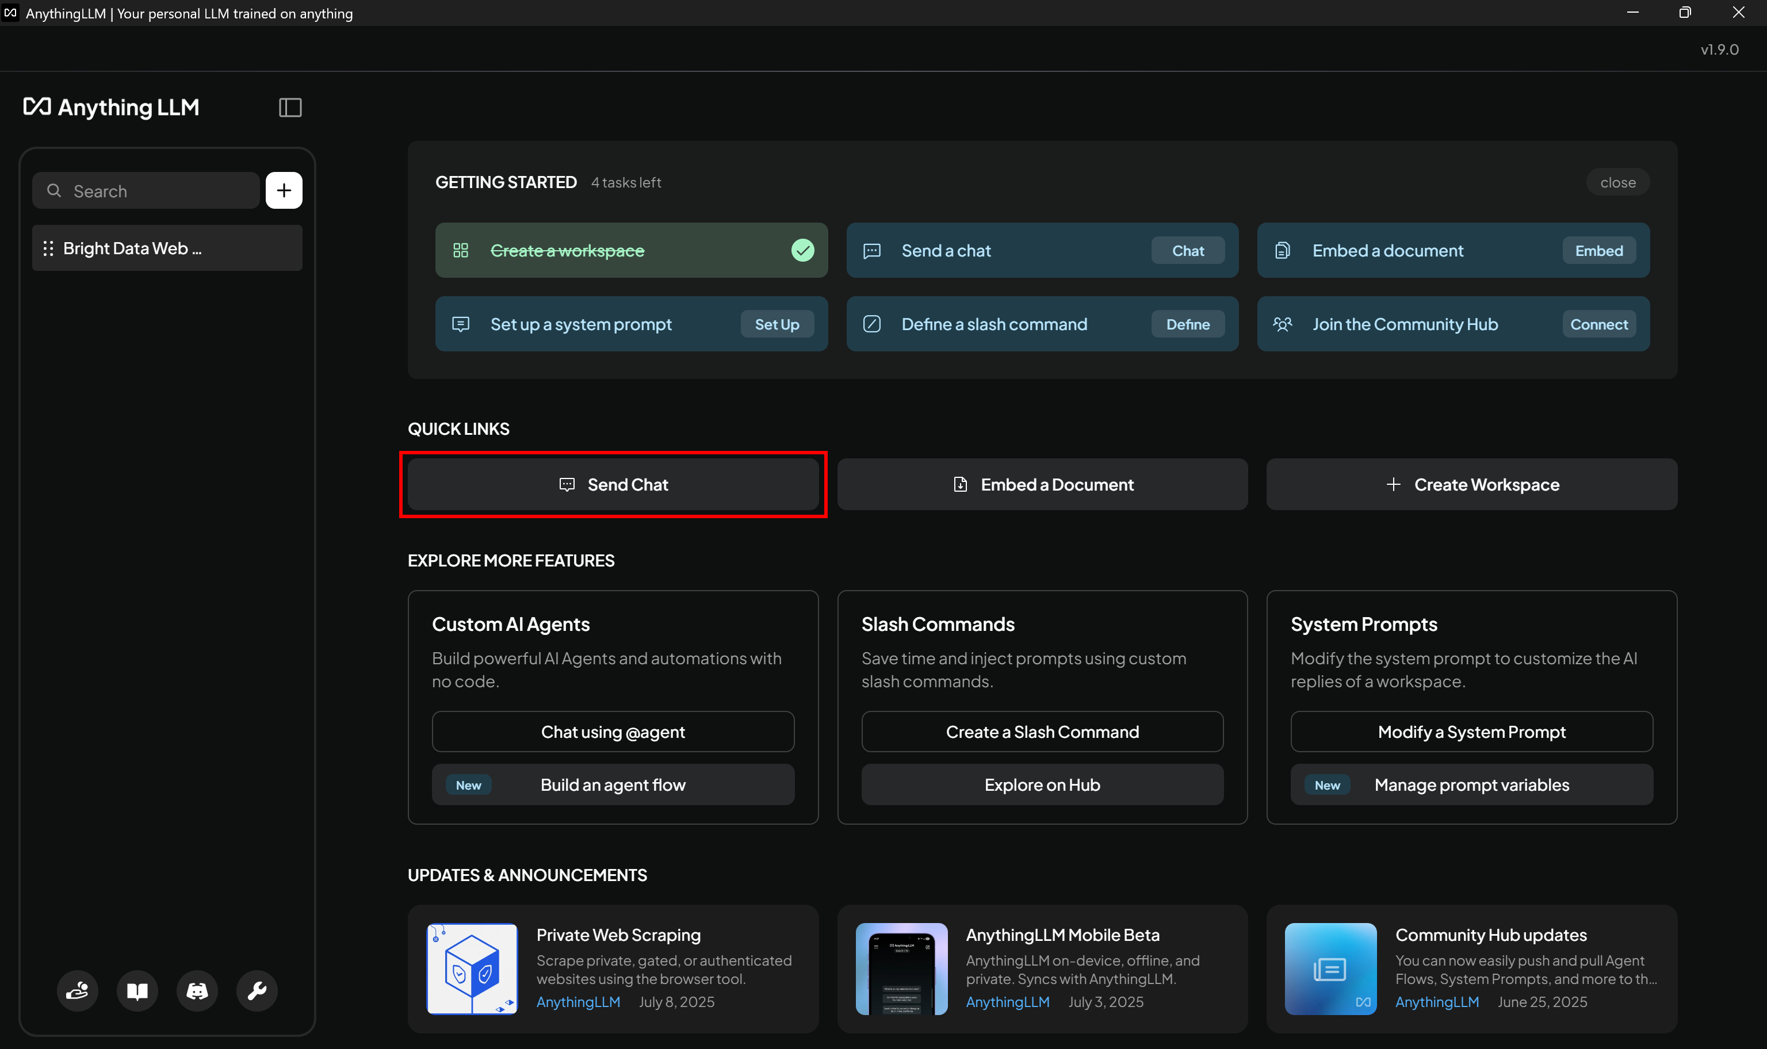Click Build an agent flow

tap(613, 784)
